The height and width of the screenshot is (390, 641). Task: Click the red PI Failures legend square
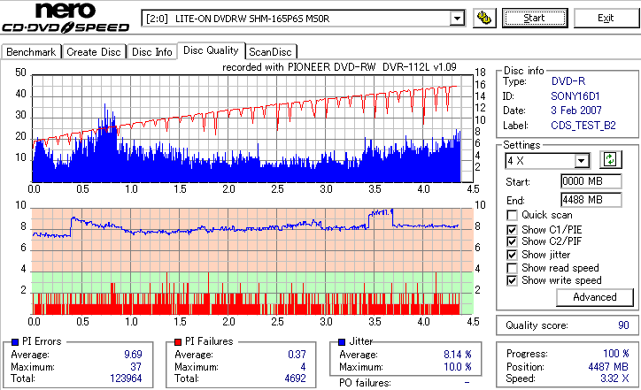[x=178, y=342]
